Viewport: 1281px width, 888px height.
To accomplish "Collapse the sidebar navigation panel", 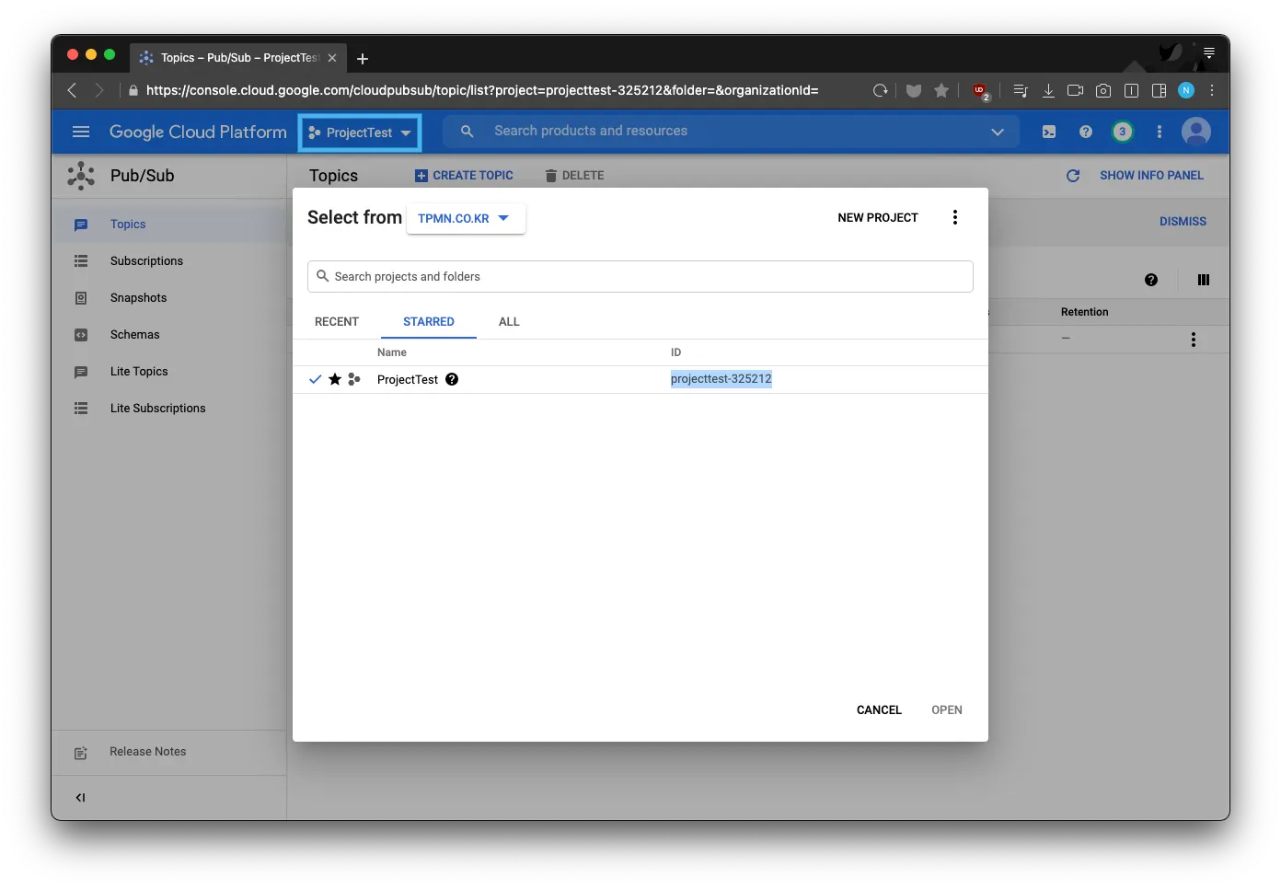I will [x=80, y=798].
